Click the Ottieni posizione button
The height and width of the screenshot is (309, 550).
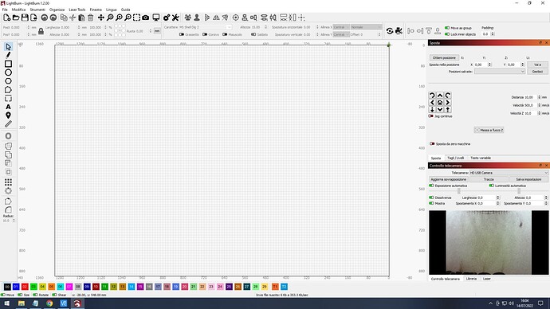(x=444, y=58)
